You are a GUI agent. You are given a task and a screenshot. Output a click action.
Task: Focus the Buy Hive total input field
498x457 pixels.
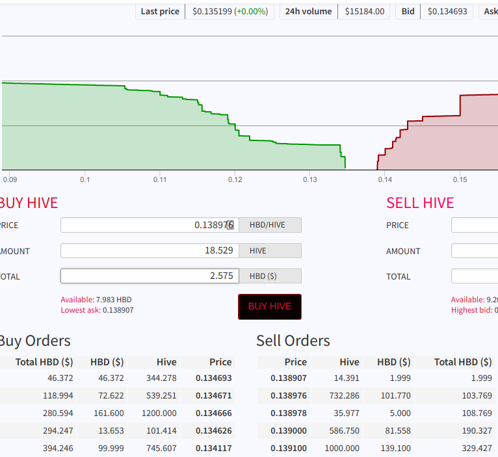[150, 276]
